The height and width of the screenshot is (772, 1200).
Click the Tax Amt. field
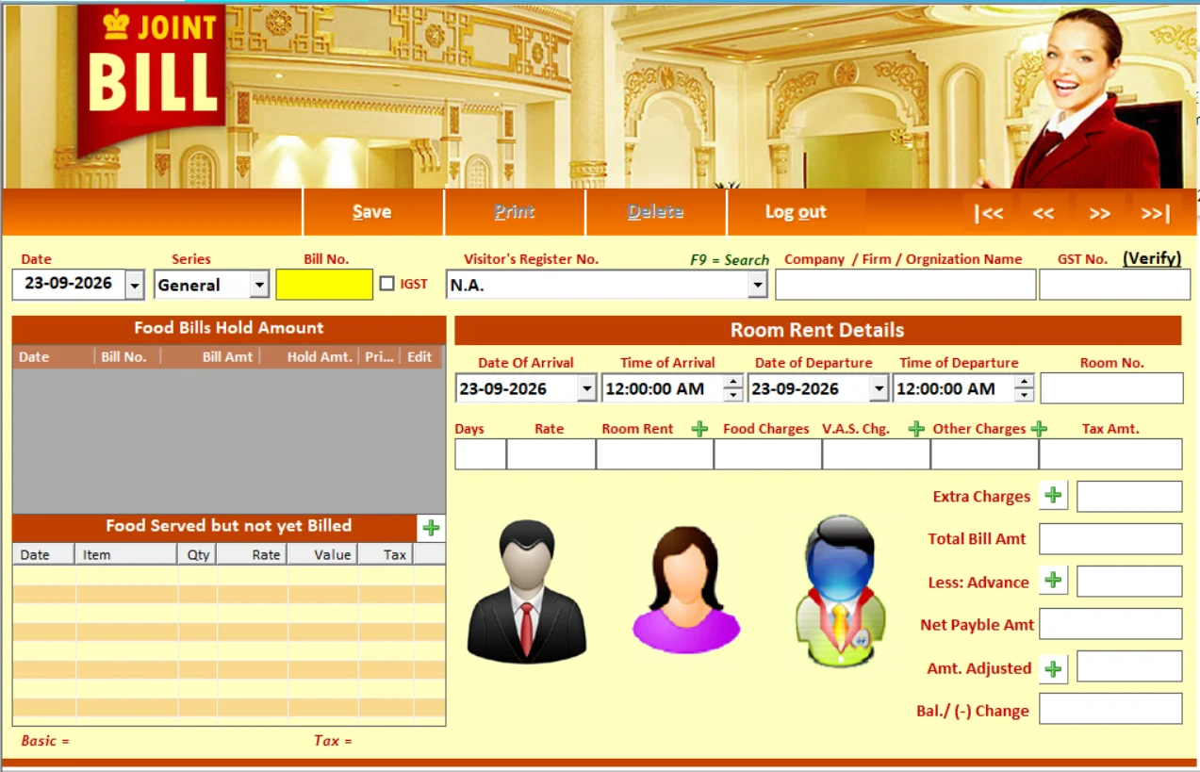coord(1110,454)
